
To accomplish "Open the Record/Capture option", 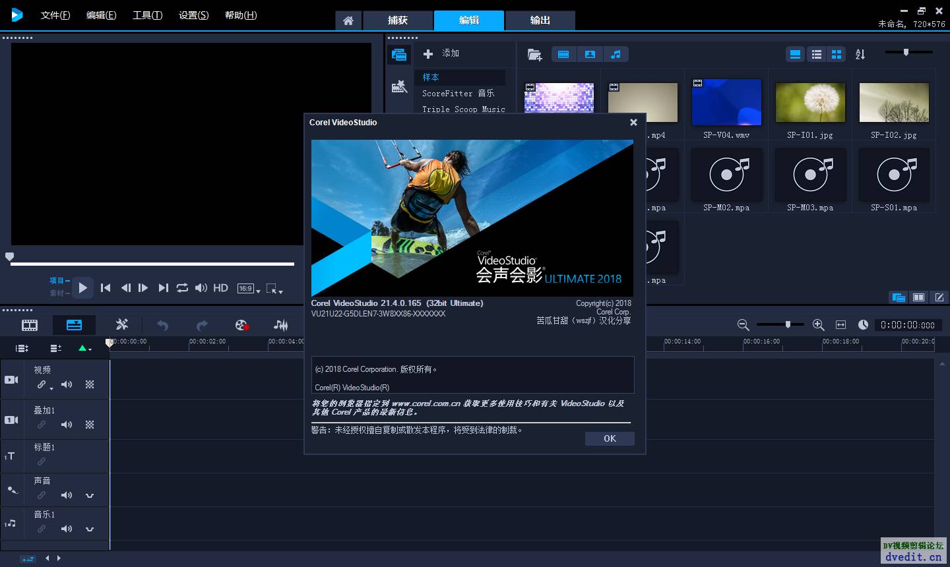I will [241, 325].
